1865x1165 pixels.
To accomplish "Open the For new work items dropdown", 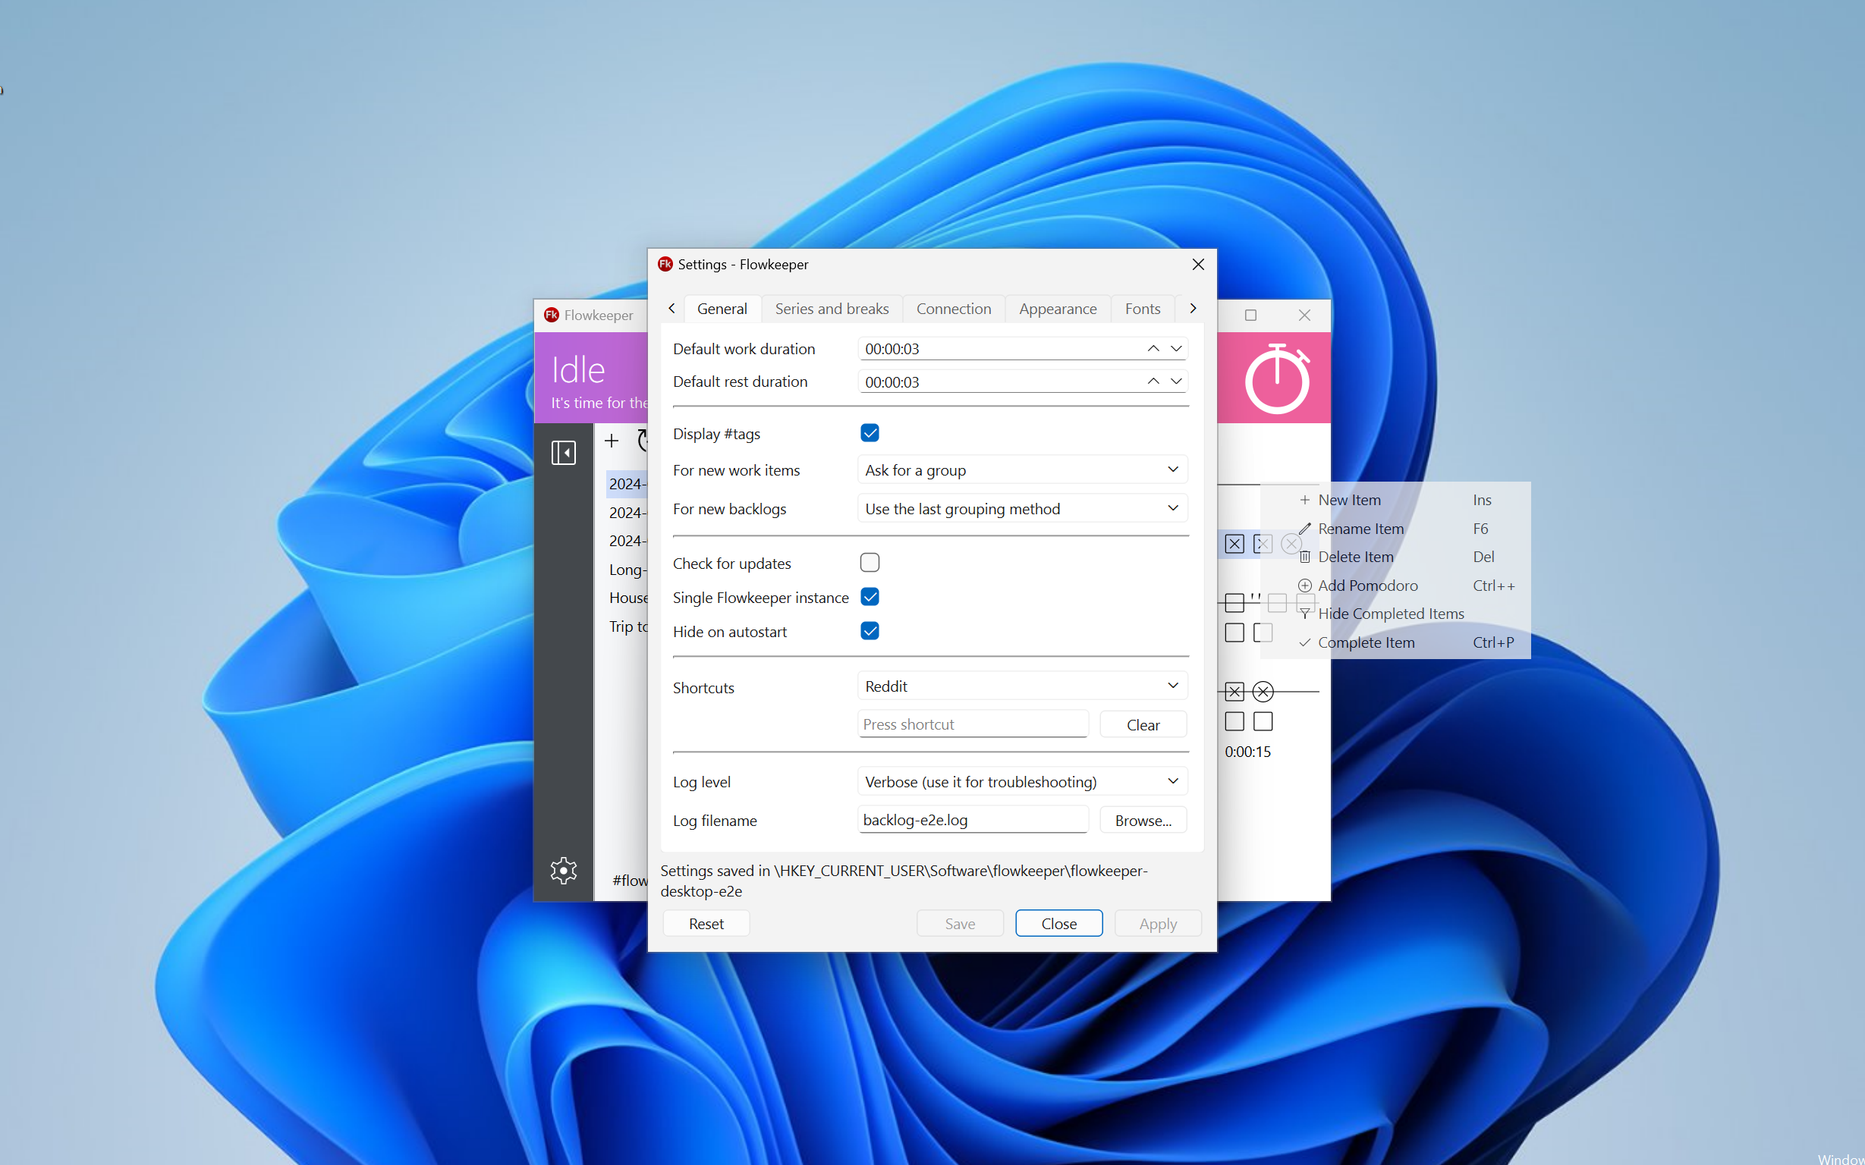I will click(x=1022, y=470).
